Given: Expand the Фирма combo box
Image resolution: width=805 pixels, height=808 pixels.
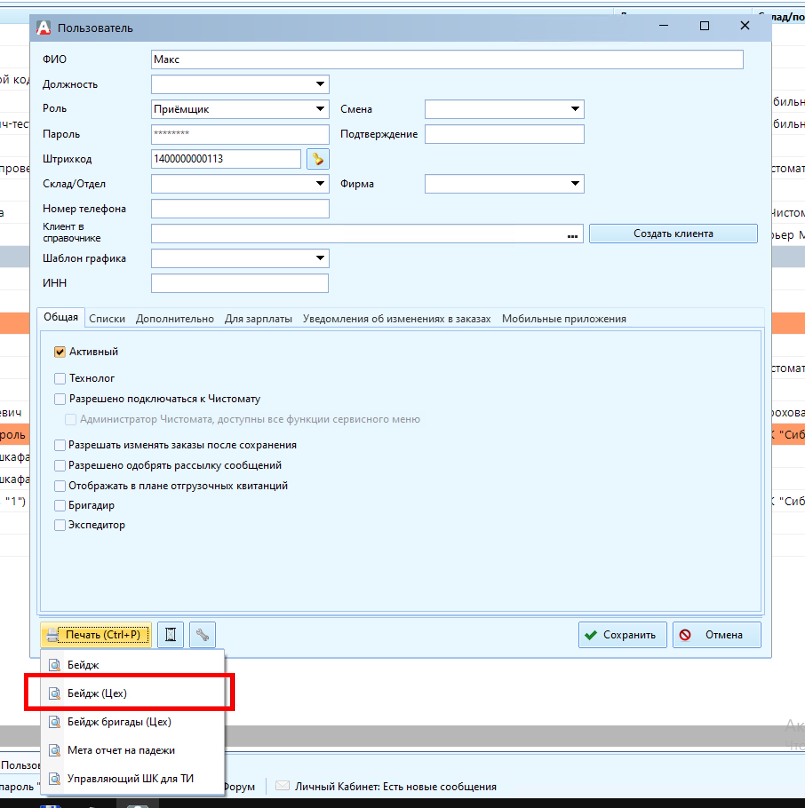Looking at the screenshot, I should click(x=575, y=183).
